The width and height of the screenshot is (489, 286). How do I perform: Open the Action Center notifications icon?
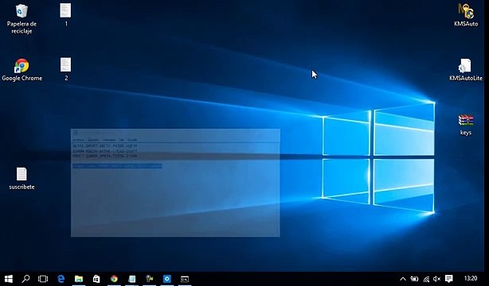448,279
